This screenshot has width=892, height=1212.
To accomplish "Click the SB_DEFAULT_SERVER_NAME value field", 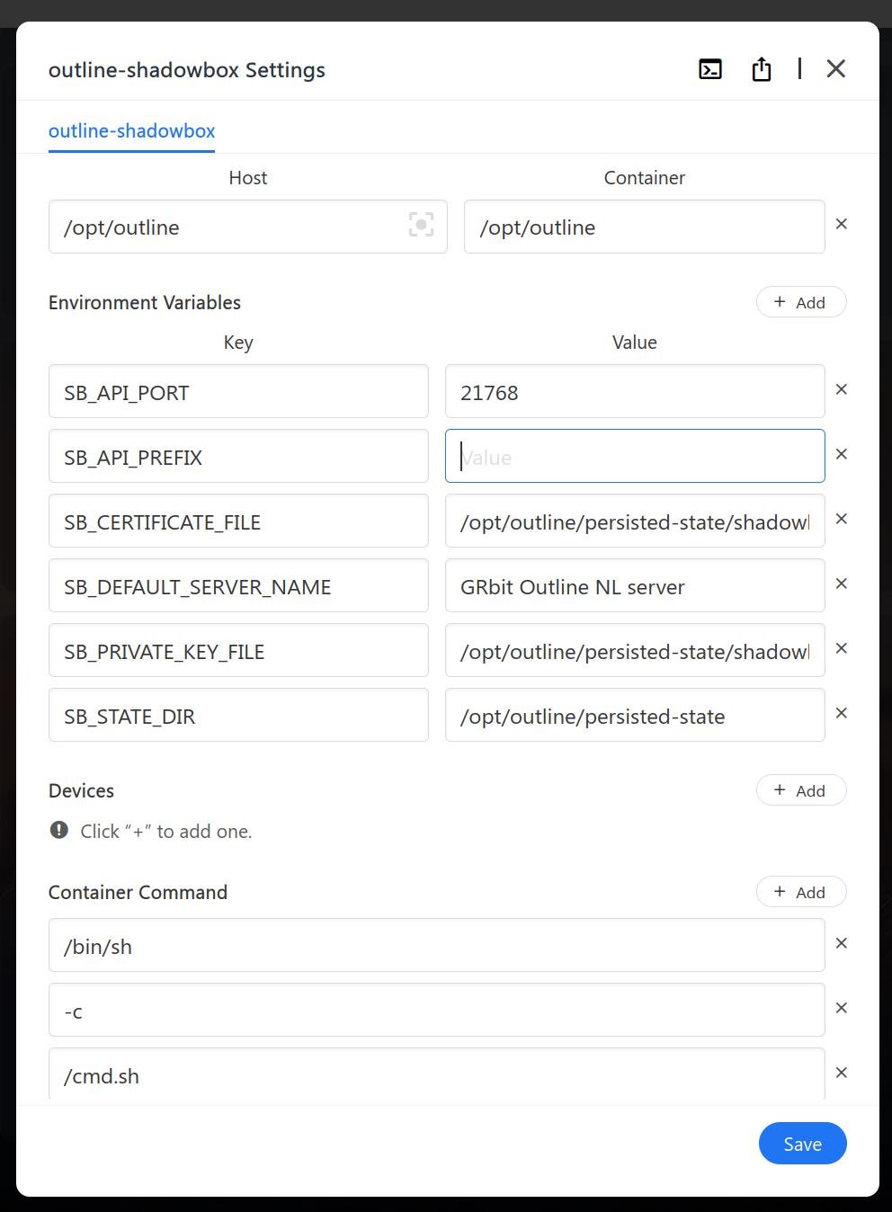I will tap(634, 586).
